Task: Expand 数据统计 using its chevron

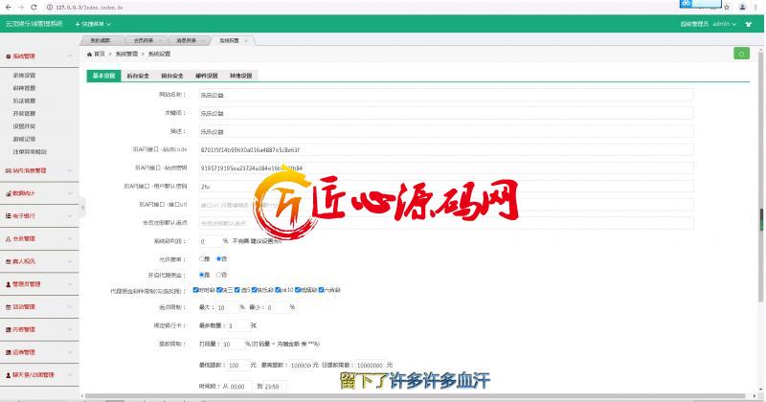Action: click(x=70, y=193)
